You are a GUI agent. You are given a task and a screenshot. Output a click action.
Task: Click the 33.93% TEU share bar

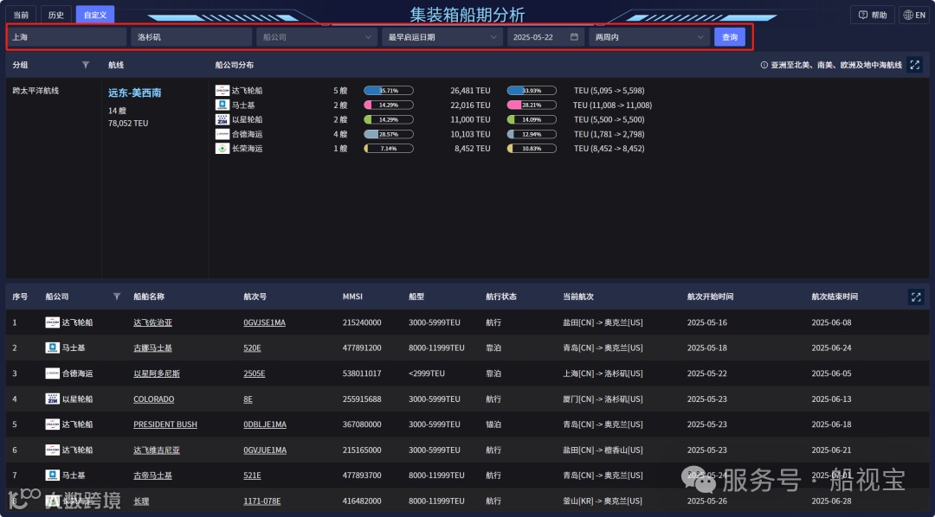[532, 91]
